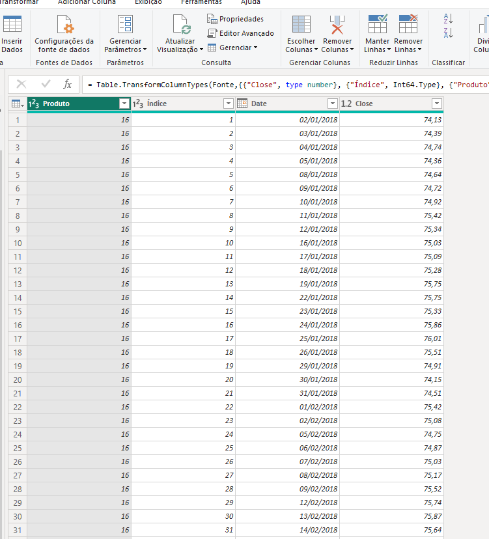The height and width of the screenshot is (539, 489).
Task: Click the Close cell 74,13
Action: click(x=392, y=120)
